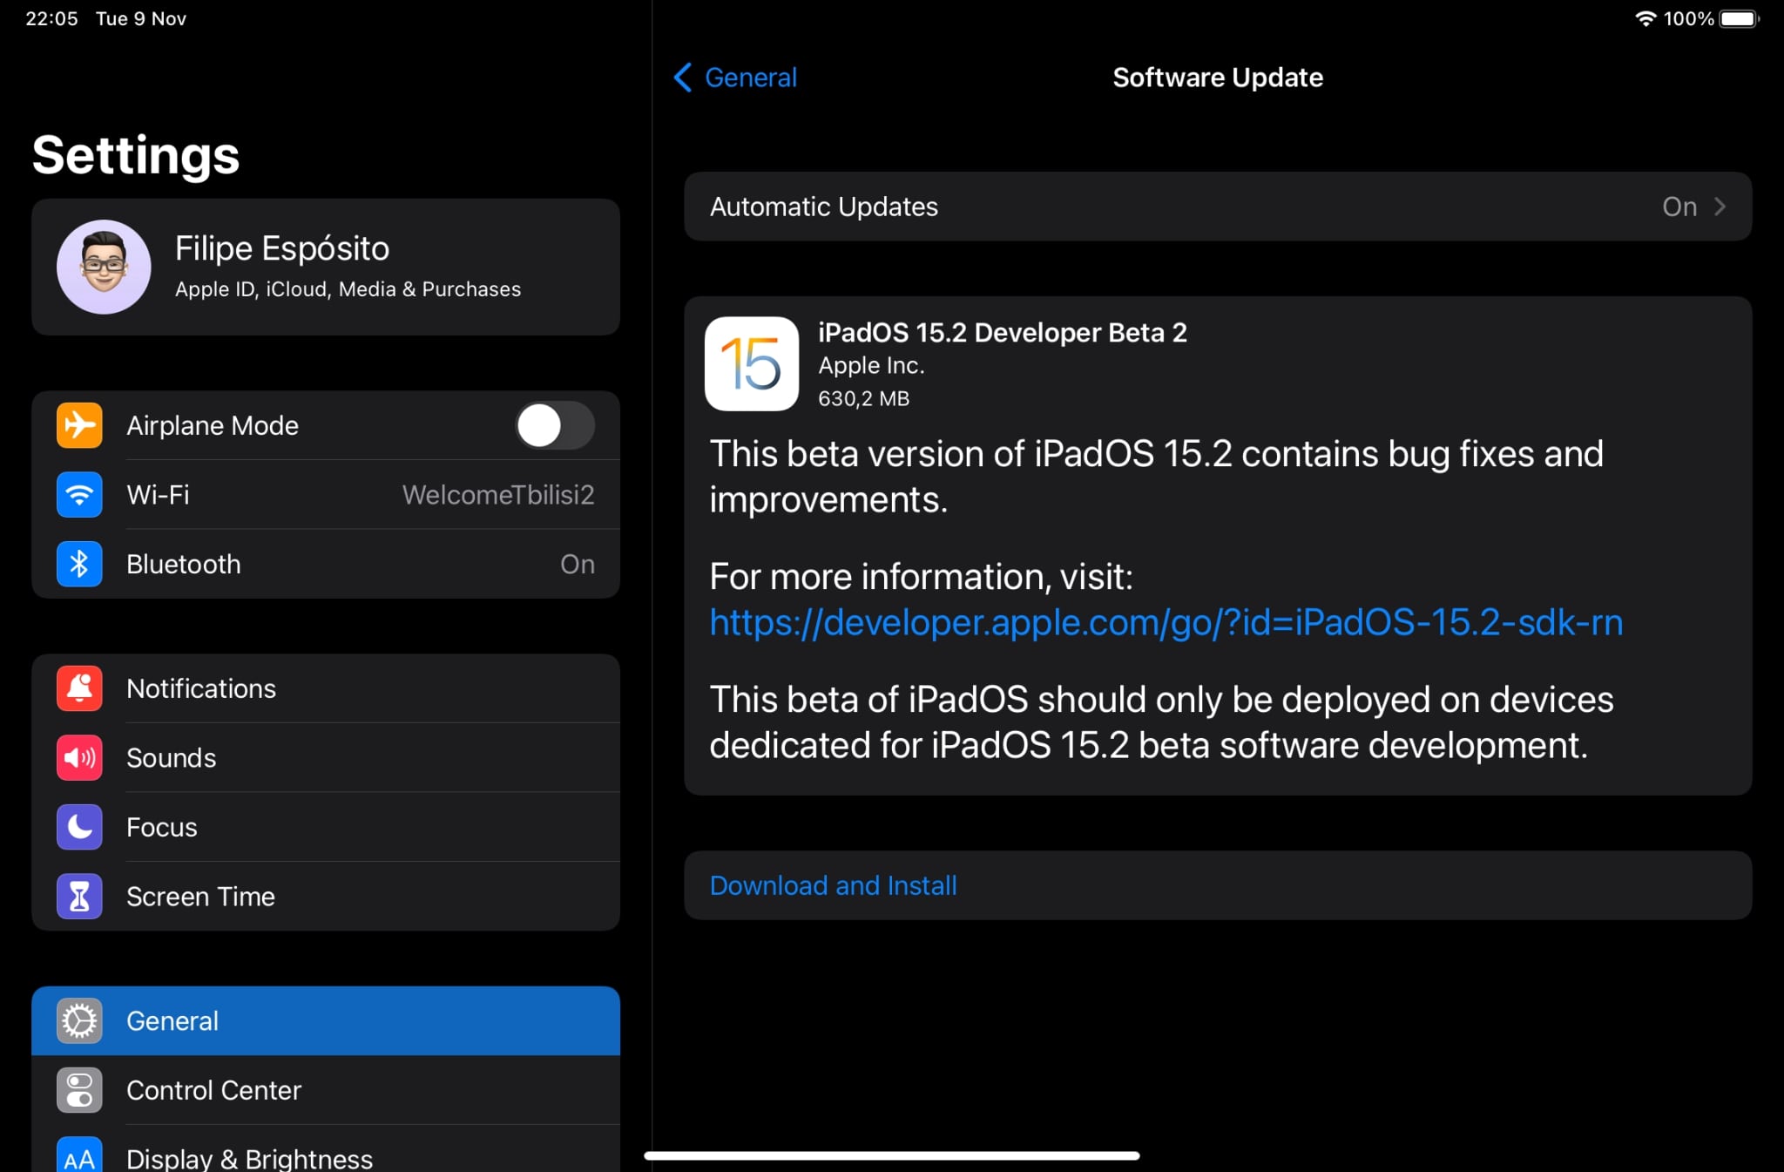Click the iPadOS 15 update thumbnail icon
This screenshot has width=1784, height=1172.
751,363
